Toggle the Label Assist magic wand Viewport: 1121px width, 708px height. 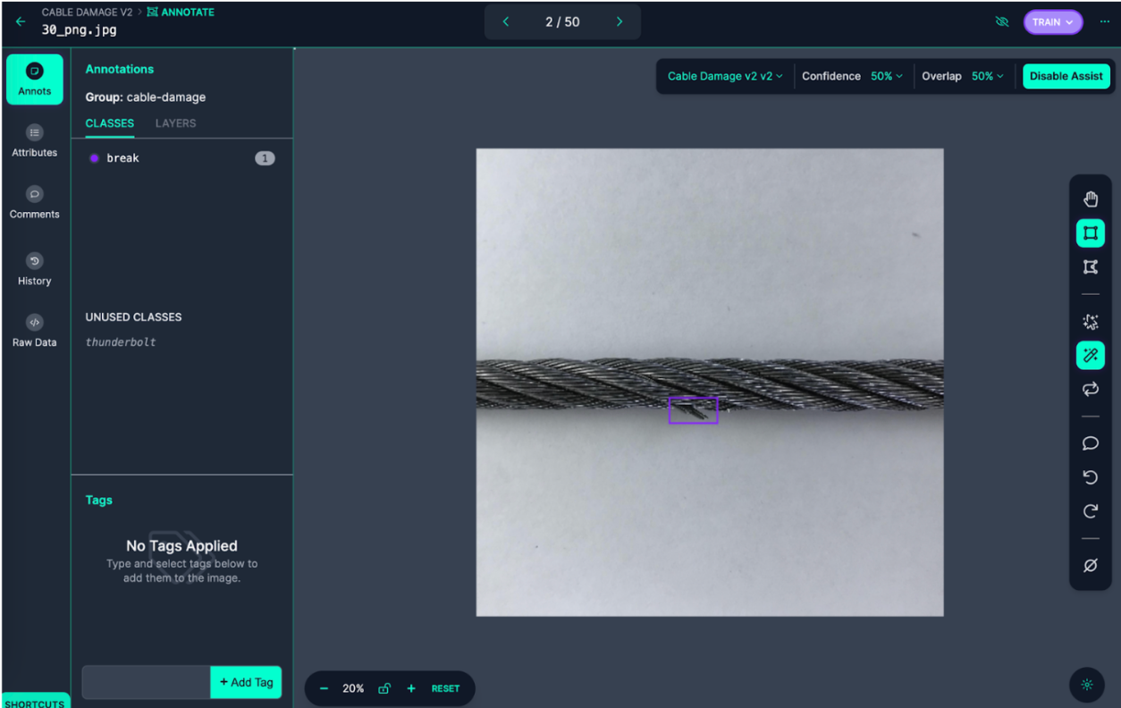coord(1090,355)
